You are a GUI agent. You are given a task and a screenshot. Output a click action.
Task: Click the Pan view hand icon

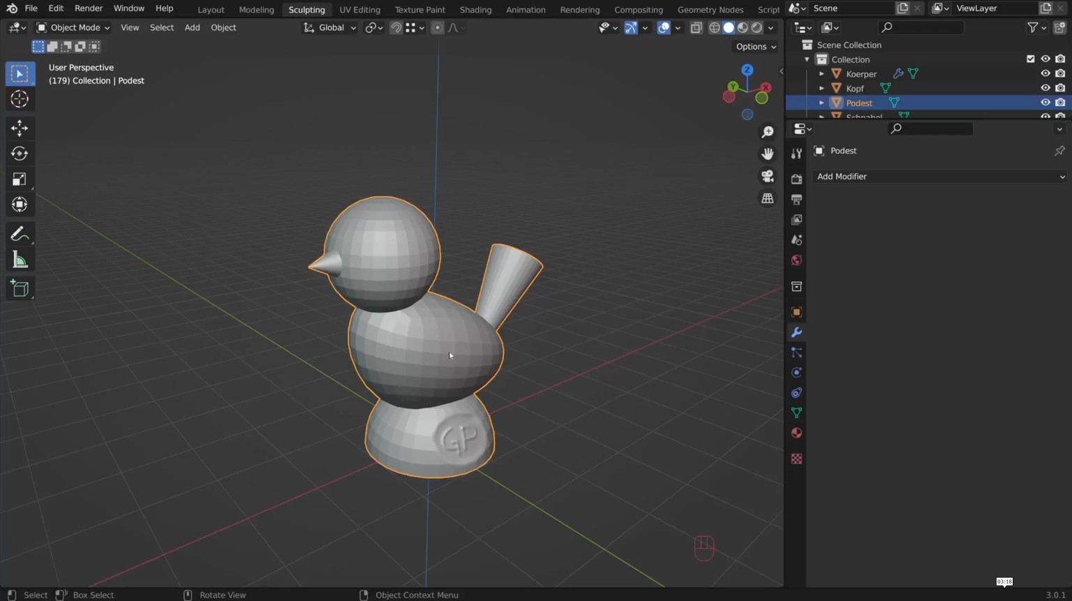click(x=768, y=154)
